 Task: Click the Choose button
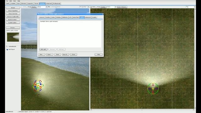pos(13,28)
